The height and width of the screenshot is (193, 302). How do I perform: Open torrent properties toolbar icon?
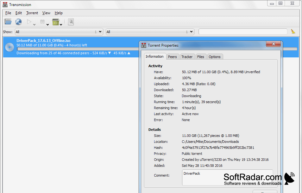tap(71, 22)
